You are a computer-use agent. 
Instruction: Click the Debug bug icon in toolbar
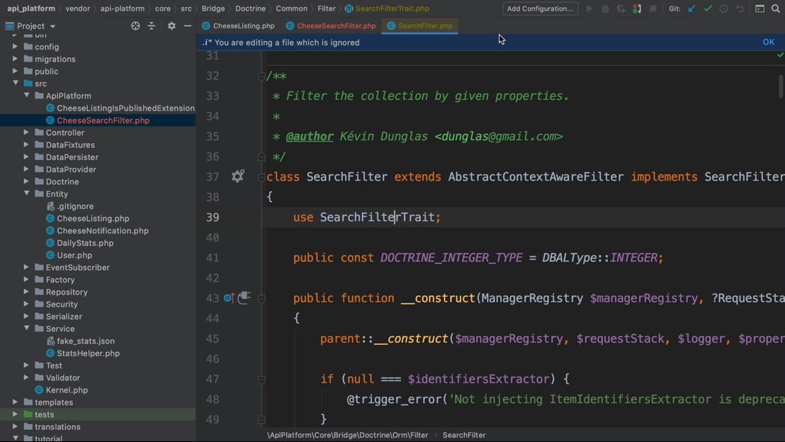tap(605, 8)
